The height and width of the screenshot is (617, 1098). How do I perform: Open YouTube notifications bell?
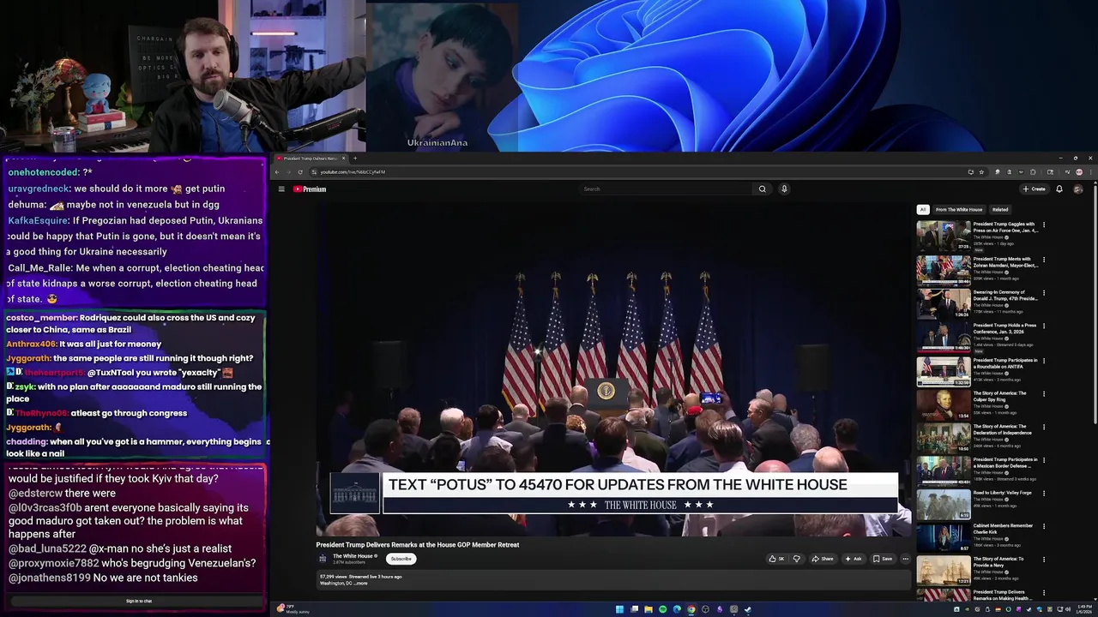1059,189
